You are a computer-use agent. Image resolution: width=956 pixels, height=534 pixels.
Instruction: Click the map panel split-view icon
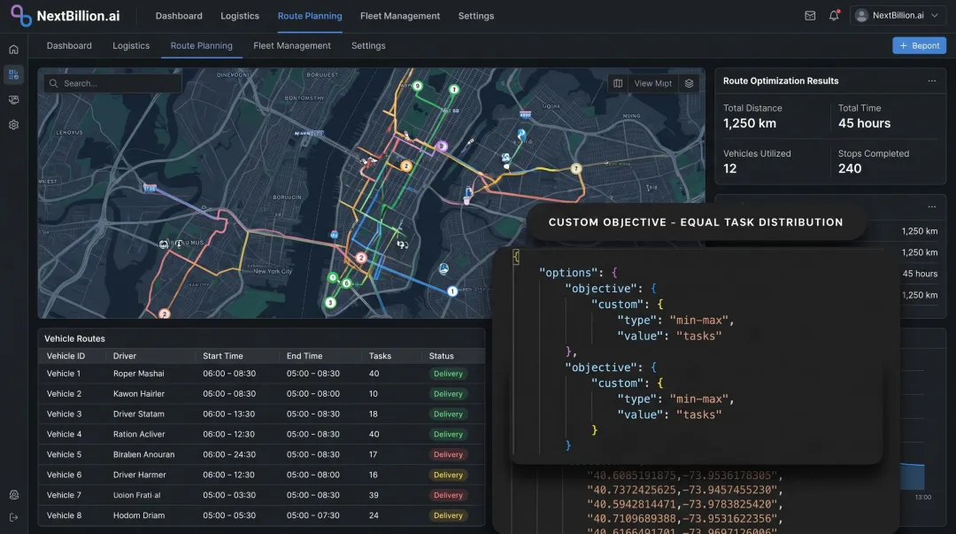coord(618,83)
